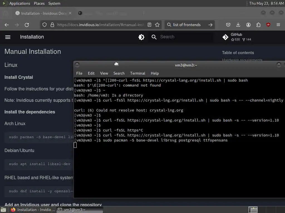Reload the current page

(27, 25)
